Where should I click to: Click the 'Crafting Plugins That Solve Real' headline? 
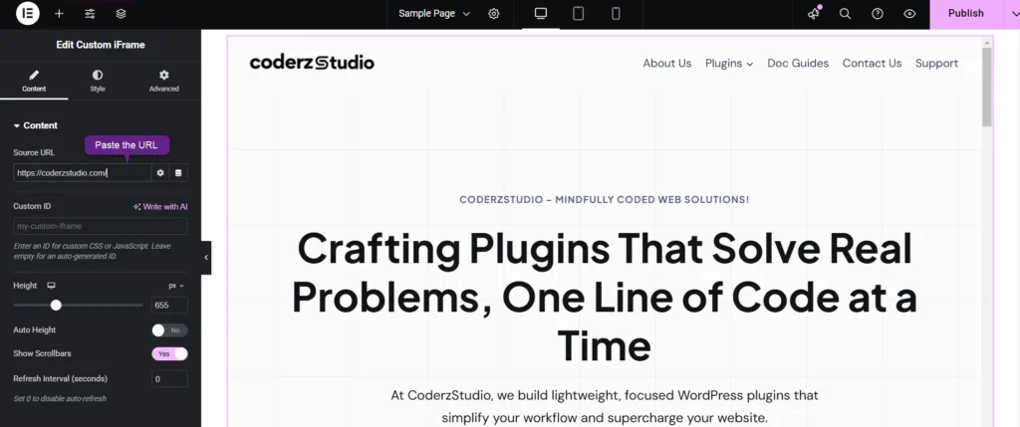click(x=605, y=248)
